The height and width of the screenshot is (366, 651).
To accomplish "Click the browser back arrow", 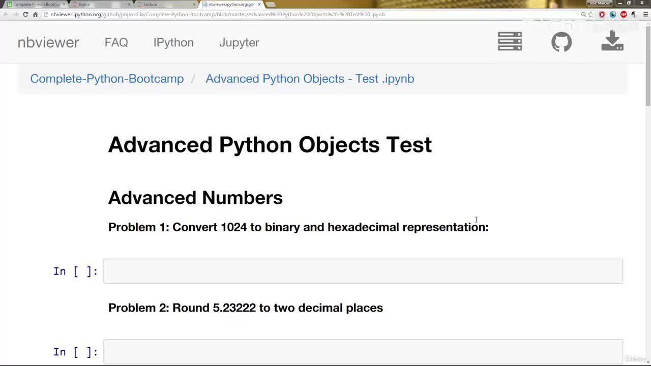I will (6, 14).
